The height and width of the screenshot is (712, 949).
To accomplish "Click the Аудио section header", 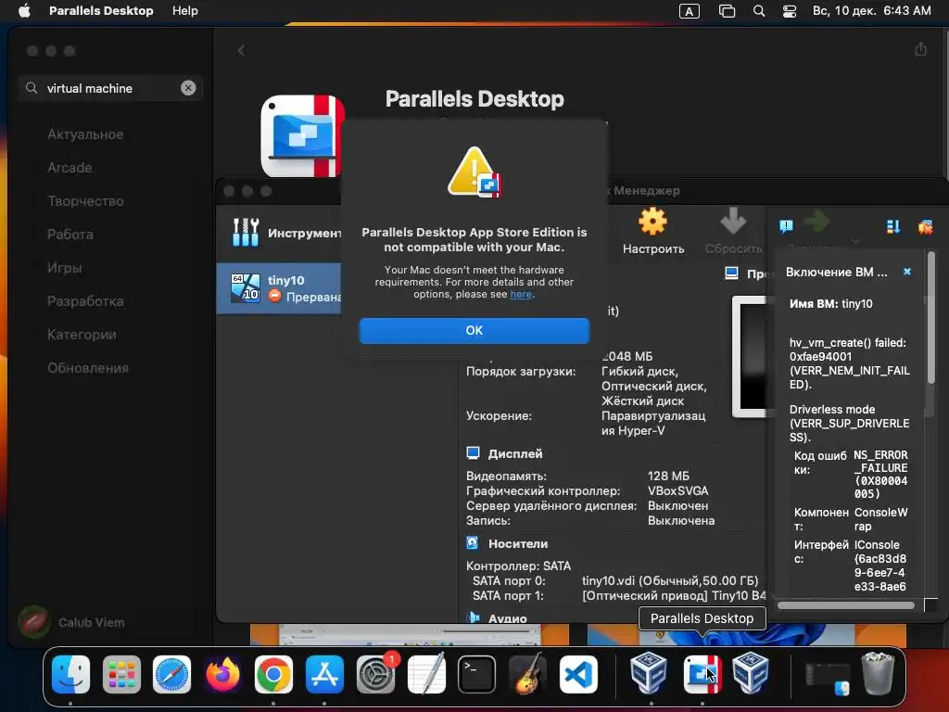I will [507, 618].
